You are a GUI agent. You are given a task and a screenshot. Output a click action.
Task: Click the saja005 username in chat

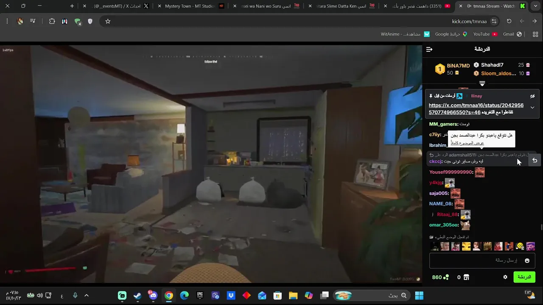(x=439, y=193)
